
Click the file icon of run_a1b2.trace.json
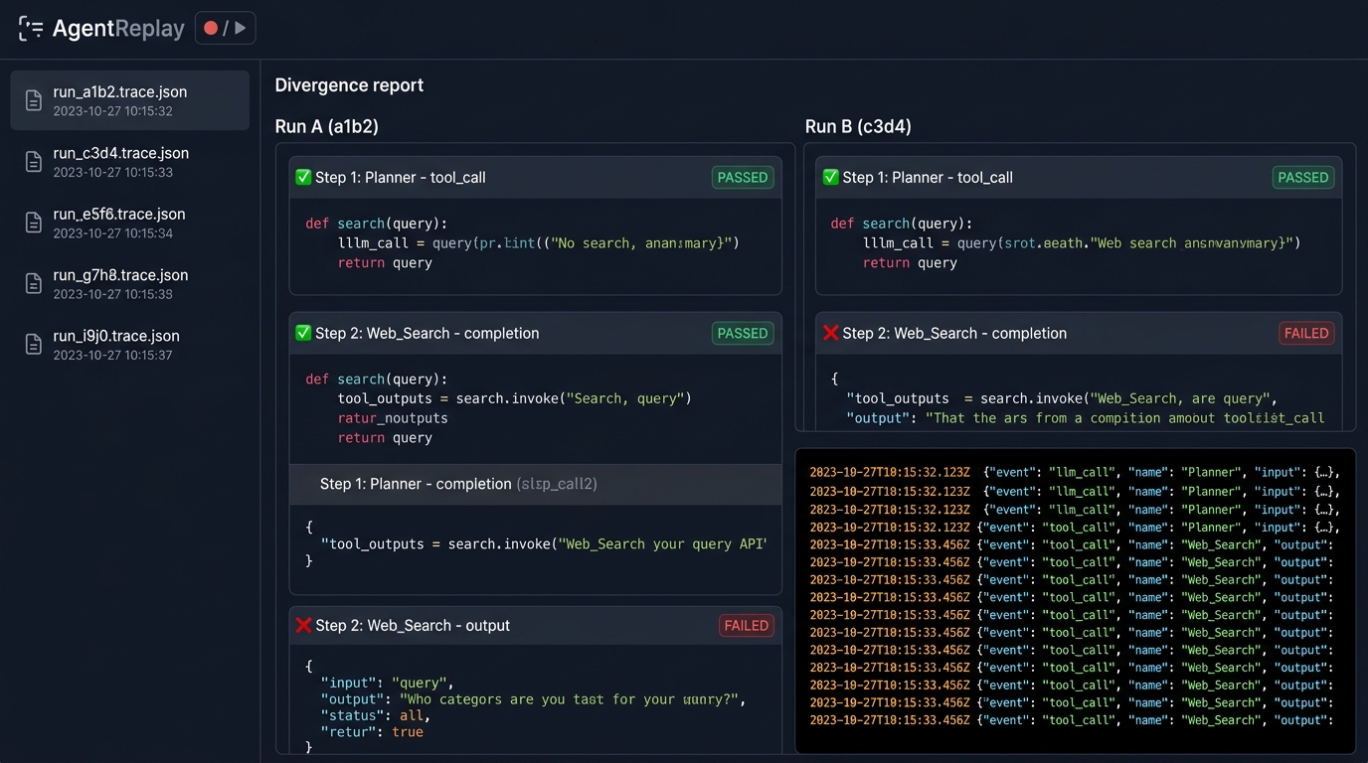[34, 100]
